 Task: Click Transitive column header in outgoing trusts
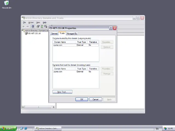pyautogui.click(x=93, y=42)
